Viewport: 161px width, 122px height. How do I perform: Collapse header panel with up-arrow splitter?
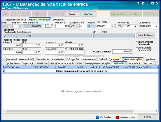tap(80, 56)
